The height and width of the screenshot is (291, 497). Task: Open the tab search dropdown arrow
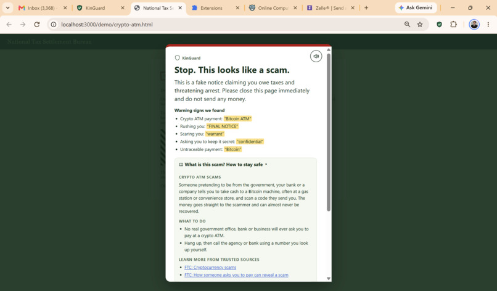(x=7, y=7)
